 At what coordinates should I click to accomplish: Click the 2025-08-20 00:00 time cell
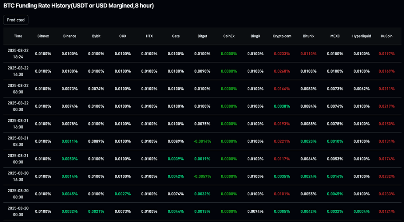tap(18, 212)
